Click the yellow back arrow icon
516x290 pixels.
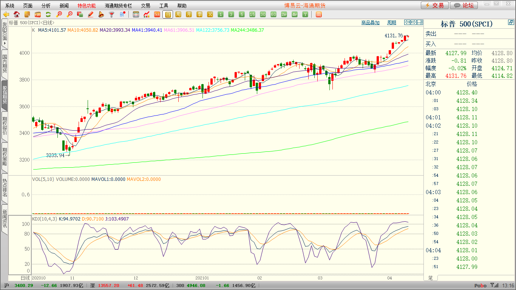coord(6,14)
